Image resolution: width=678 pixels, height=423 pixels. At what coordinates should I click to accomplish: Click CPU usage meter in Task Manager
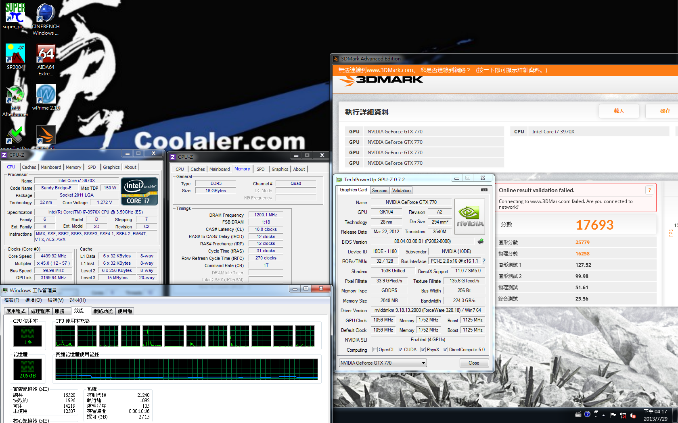27,336
